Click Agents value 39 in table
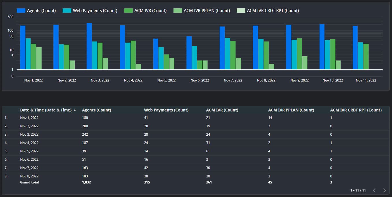This screenshot has width=392, height=197. 84,151
